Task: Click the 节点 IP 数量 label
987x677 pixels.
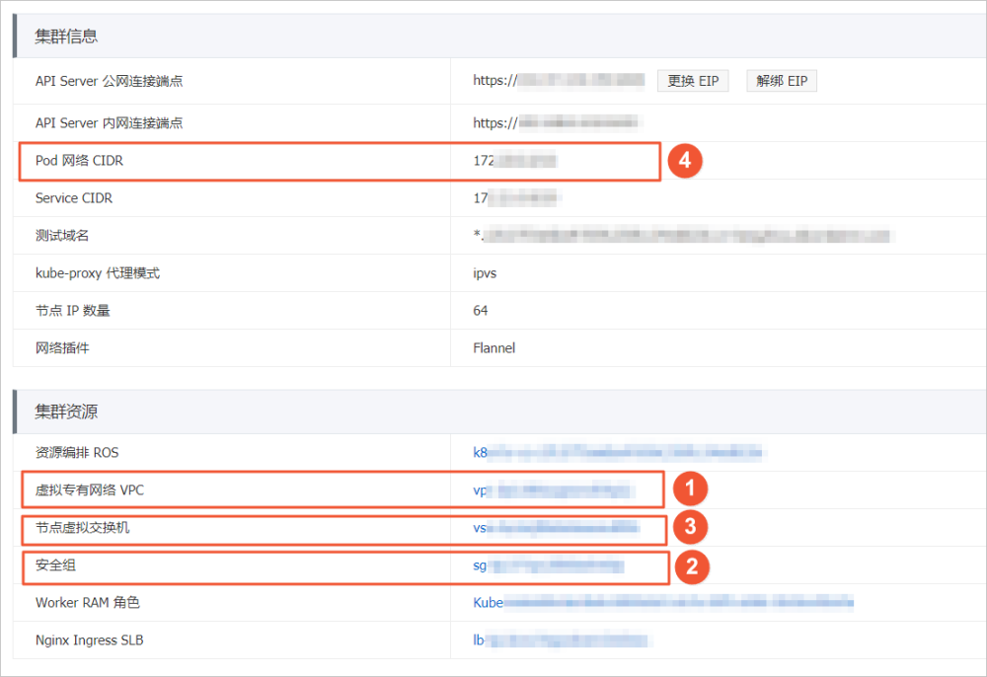Action: coord(72,310)
